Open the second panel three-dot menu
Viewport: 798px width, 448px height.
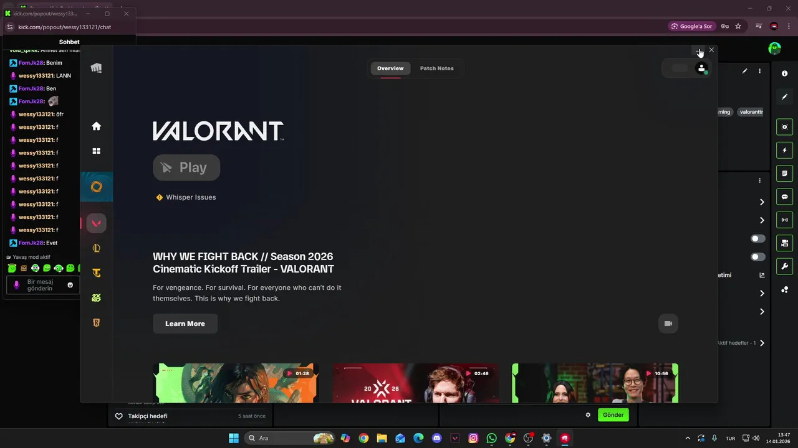(759, 180)
